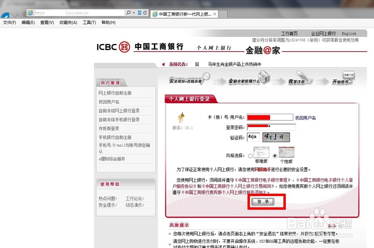Close the 中国工商银行 browser tab
The height and width of the screenshot is (248, 374).
[x=214, y=14]
